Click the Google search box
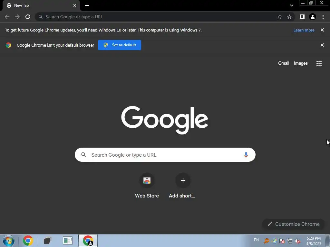This screenshot has height=247, width=330. (165, 155)
